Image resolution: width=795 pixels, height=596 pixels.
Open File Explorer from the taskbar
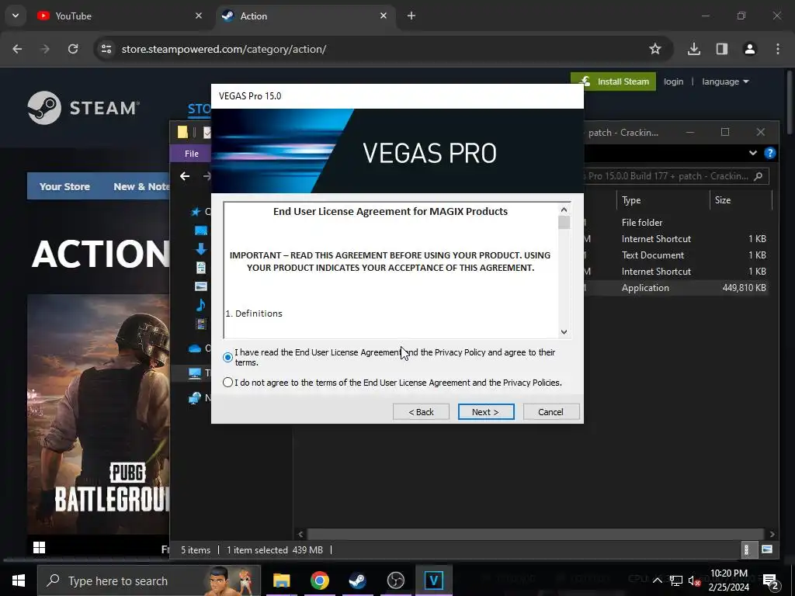[281, 580]
